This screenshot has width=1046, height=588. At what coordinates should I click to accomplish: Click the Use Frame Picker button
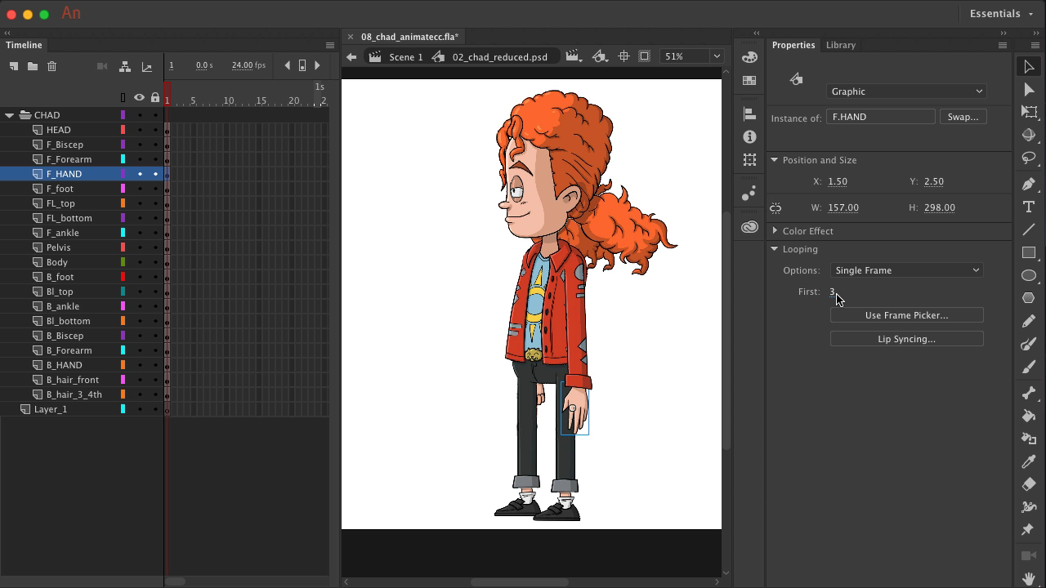point(906,315)
